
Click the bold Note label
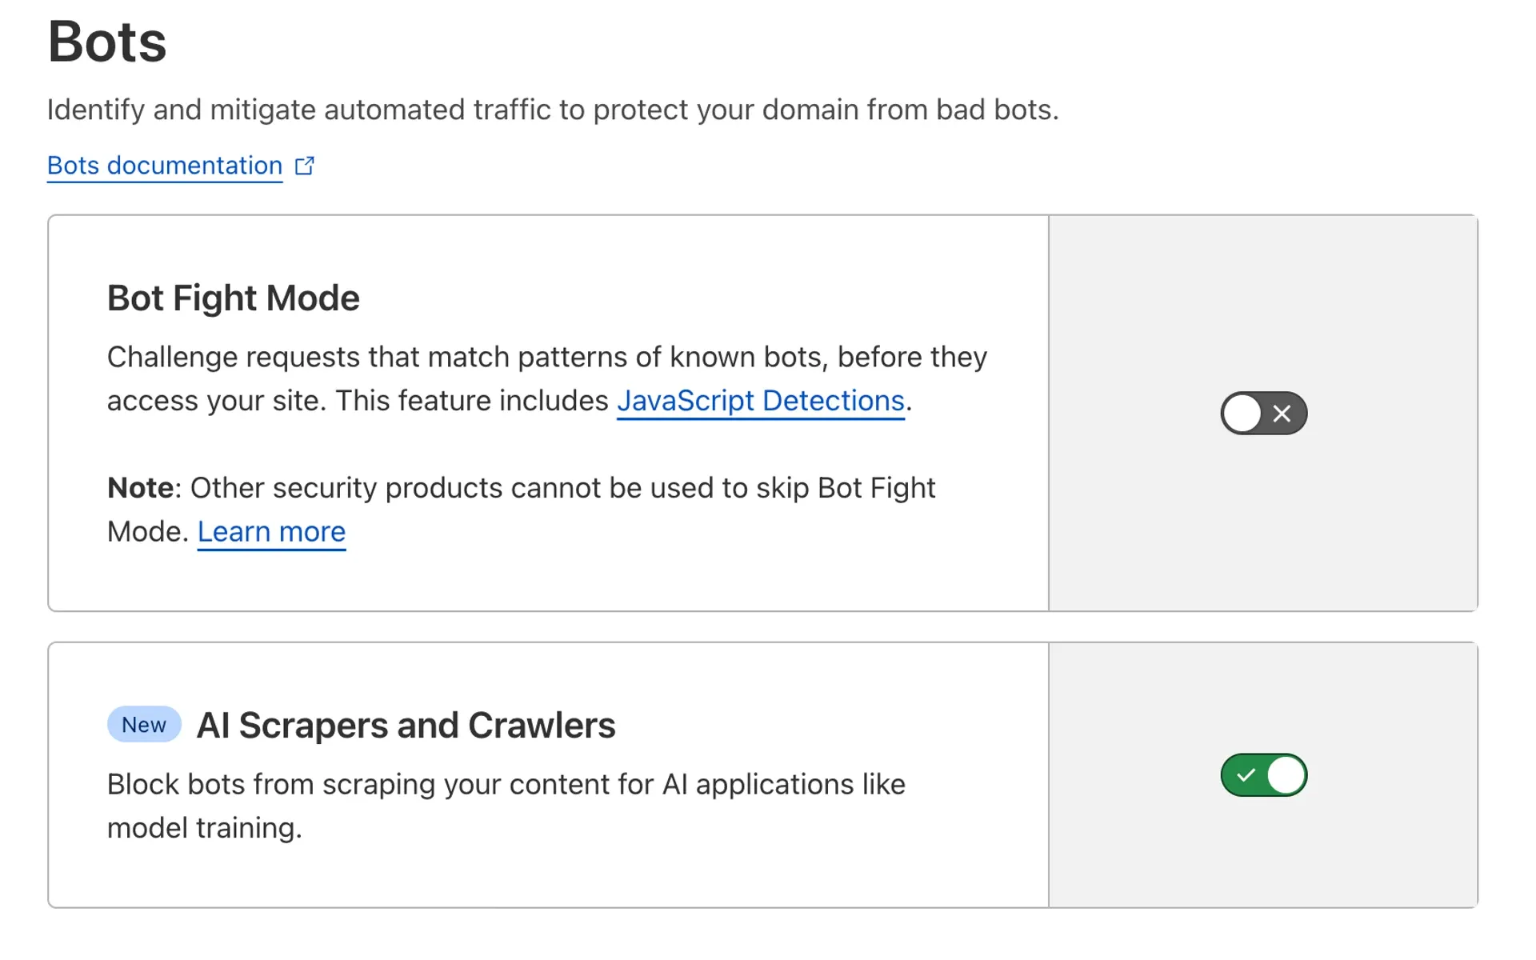click(x=140, y=488)
